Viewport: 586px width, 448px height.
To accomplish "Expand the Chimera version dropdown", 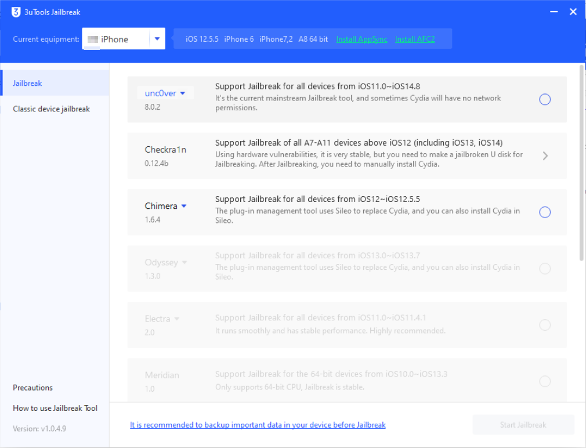I will 184,206.
